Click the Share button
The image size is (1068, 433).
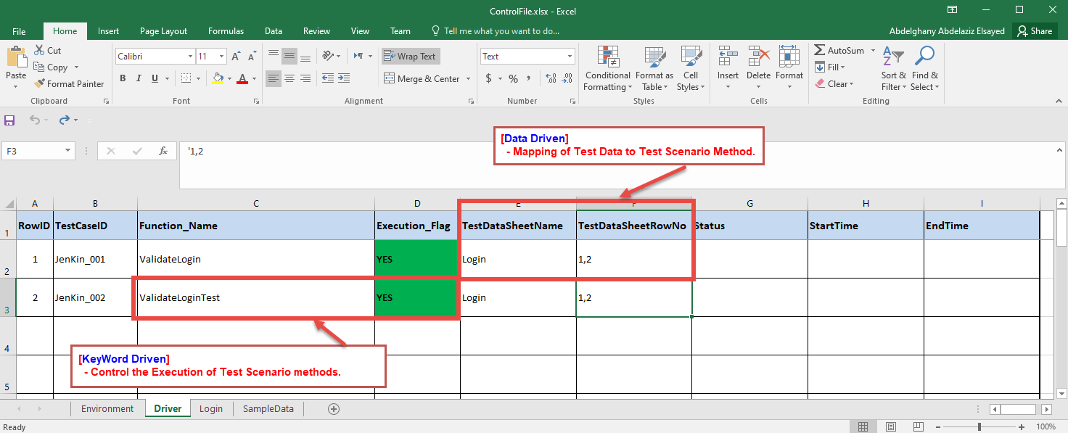pos(1035,31)
